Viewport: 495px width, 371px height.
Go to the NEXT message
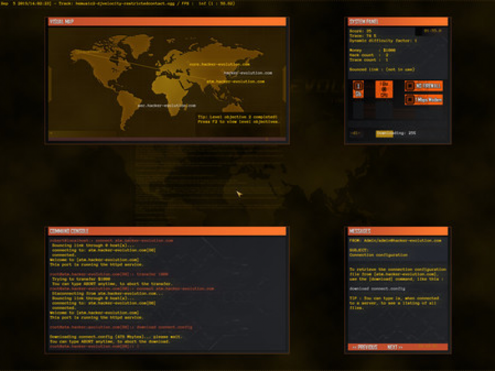tap(395, 347)
